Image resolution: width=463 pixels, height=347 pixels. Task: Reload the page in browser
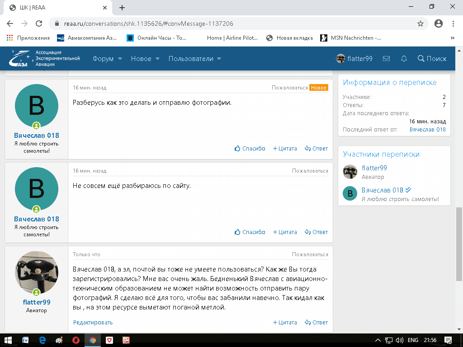tap(39, 23)
